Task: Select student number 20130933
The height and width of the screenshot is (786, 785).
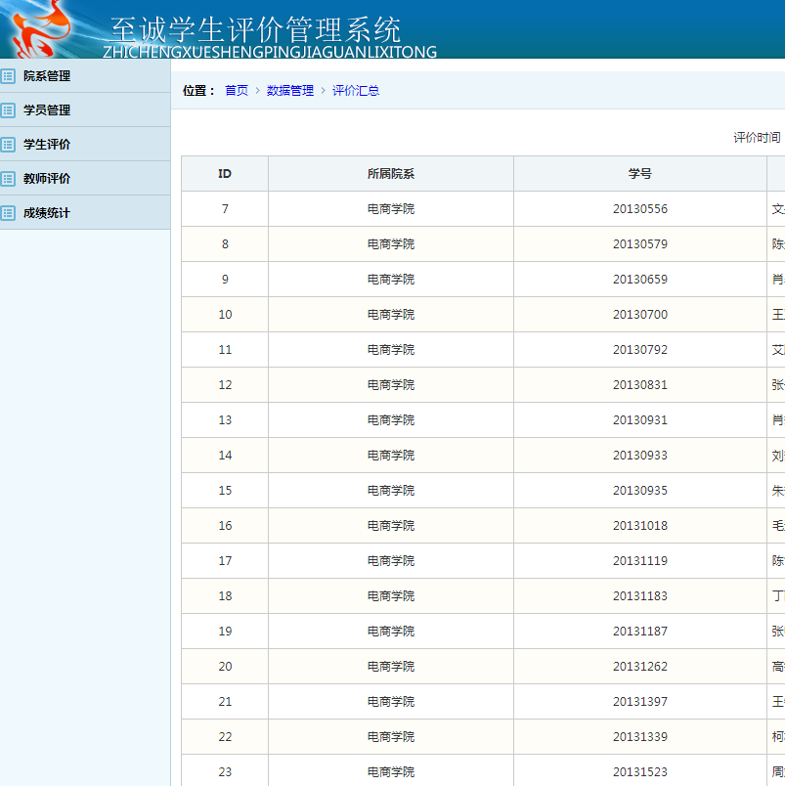Action: [x=640, y=456]
